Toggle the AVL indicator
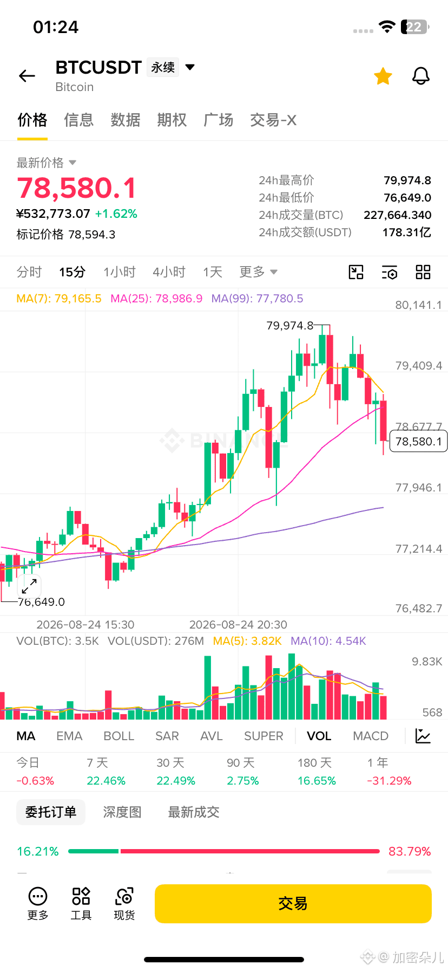The image size is (448, 971). [x=212, y=736]
